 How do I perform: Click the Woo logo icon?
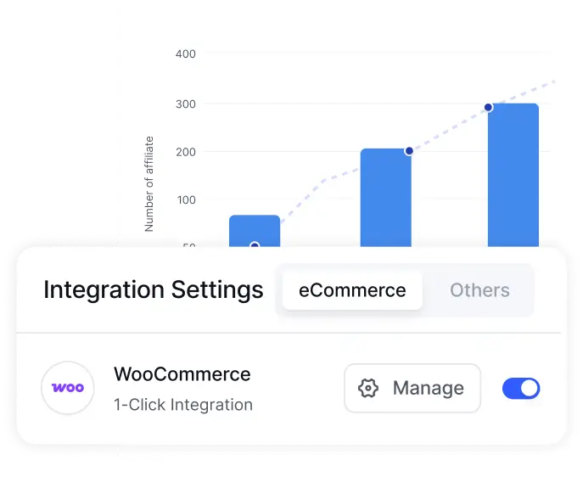click(68, 388)
